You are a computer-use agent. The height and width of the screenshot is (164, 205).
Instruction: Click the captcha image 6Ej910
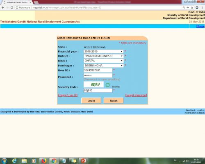pos(93,84)
